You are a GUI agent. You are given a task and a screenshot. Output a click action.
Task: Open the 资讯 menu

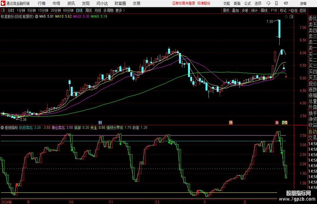click(x=71, y=3)
